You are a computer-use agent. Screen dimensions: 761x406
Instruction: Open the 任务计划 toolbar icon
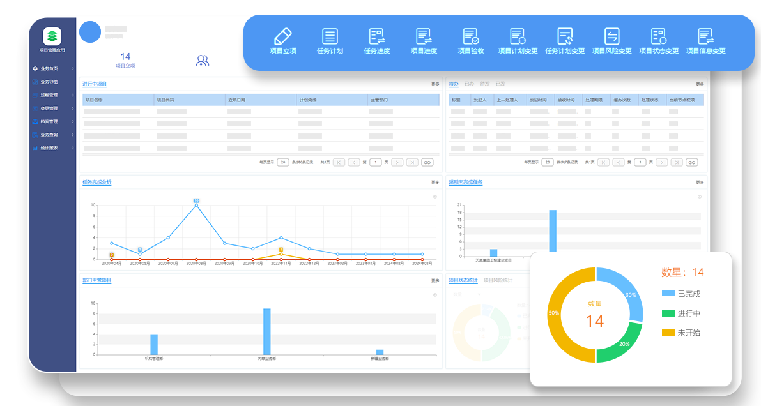330,36
